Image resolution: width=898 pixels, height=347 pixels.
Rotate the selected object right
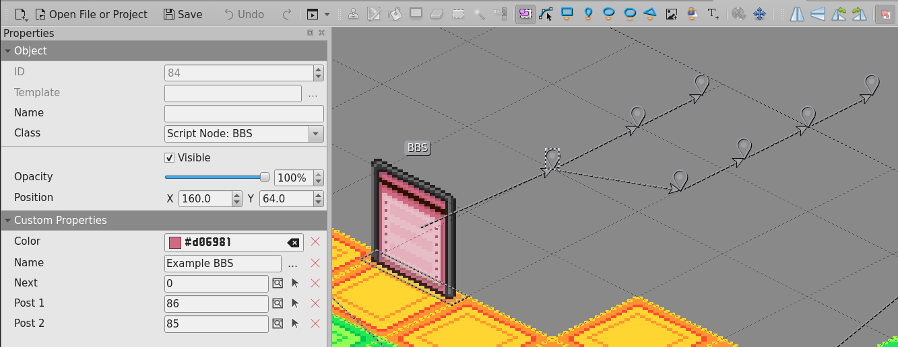[859, 14]
